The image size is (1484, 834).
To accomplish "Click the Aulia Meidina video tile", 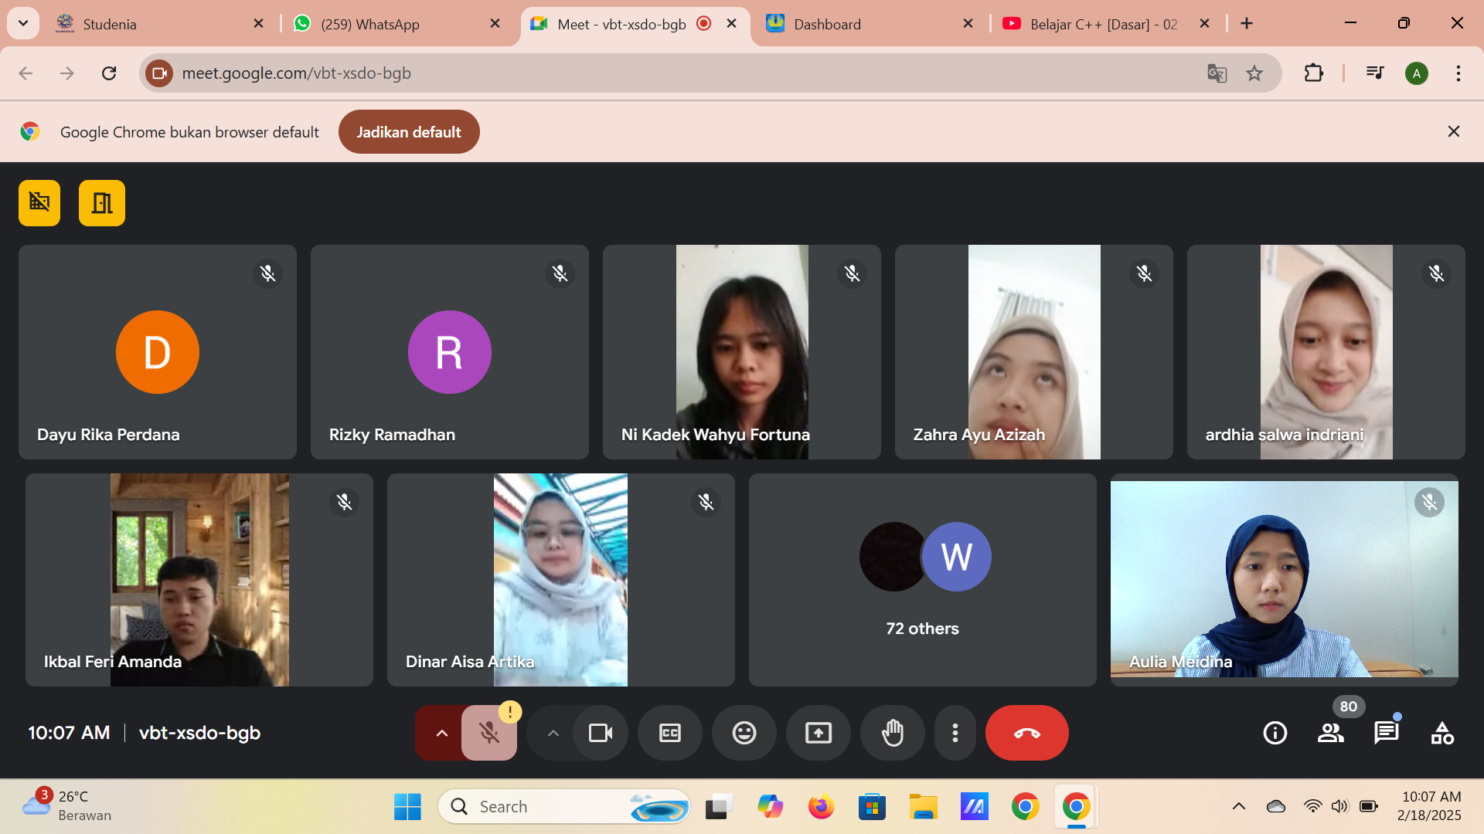I will pos(1284,580).
